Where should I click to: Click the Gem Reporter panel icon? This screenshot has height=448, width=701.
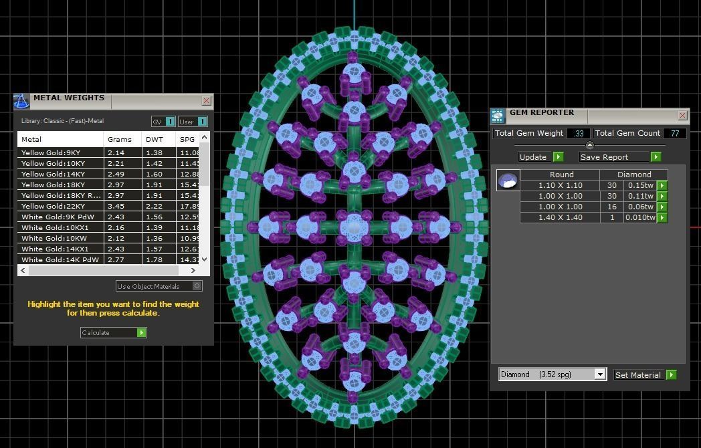498,116
